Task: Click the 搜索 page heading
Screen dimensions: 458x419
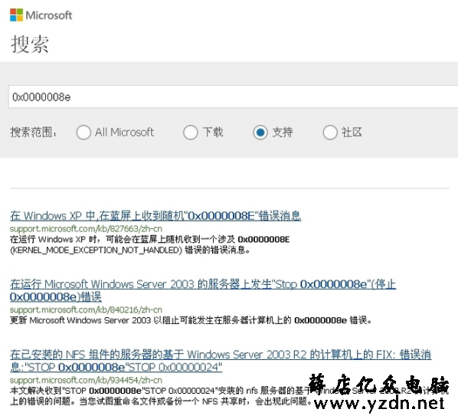Action: (x=30, y=44)
